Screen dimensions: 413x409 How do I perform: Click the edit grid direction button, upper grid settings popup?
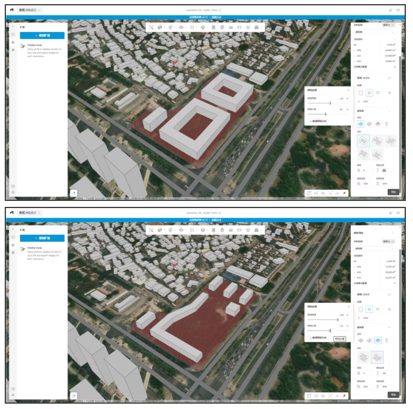click(x=318, y=121)
